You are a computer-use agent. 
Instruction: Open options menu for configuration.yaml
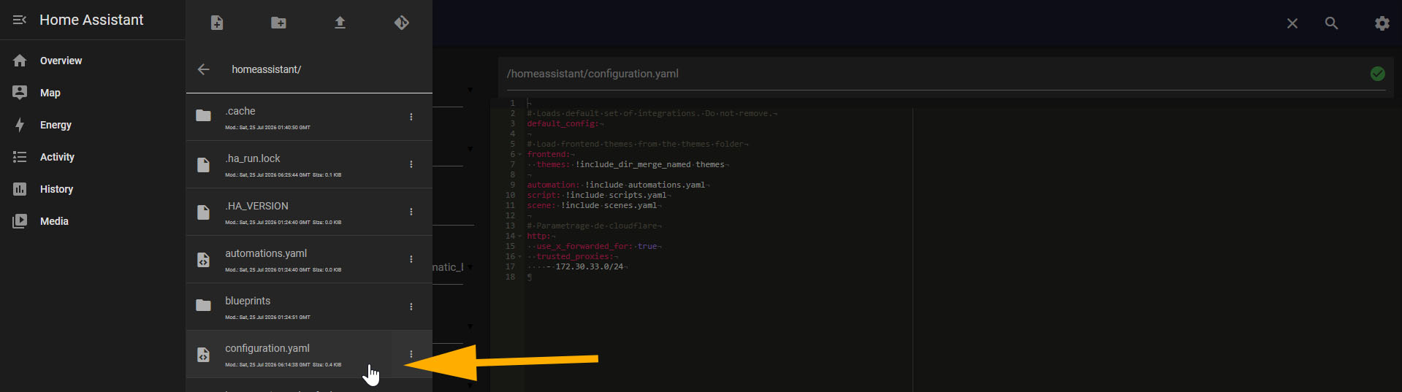[411, 354]
